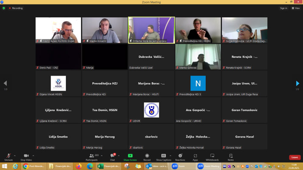Unmute the microphone
Image resolution: width=303 pixels, height=170 pixels.
coord(8,156)
